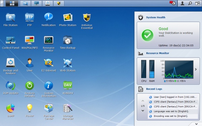Open the Resource Monitor widget title link

[x=158, y=53]
